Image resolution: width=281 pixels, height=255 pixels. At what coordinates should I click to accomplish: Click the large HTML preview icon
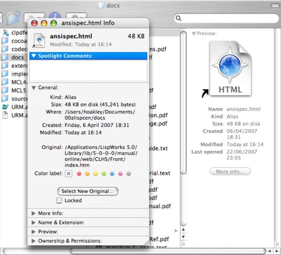(231, 69)
